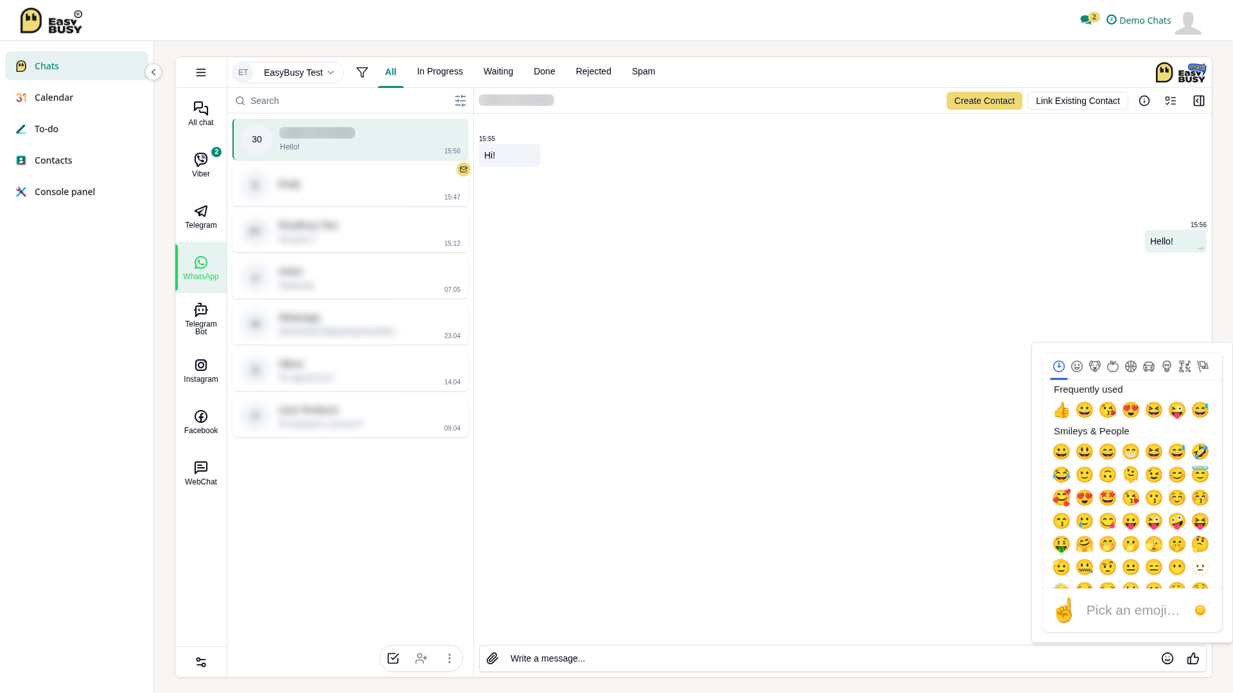
Task: Pick the heart-eyes emoji in Frequently used
Action: [1131, 410]
